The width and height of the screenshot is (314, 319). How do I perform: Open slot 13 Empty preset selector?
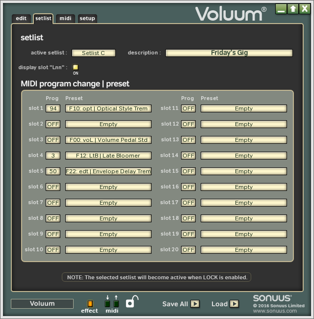click(244, 140)
